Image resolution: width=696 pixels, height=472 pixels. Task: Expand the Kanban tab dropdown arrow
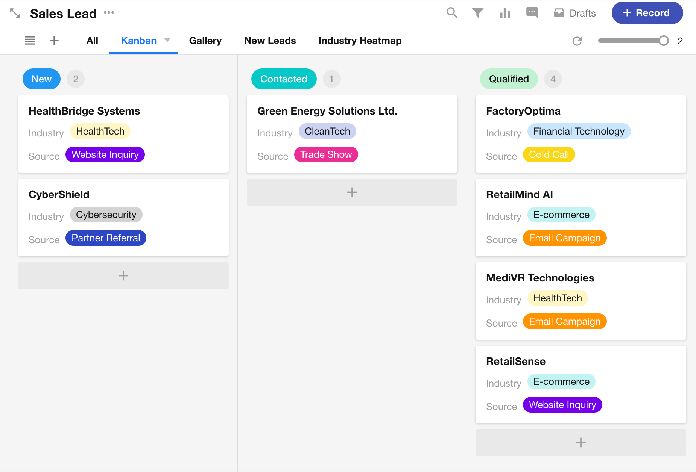tap(167, 40)
